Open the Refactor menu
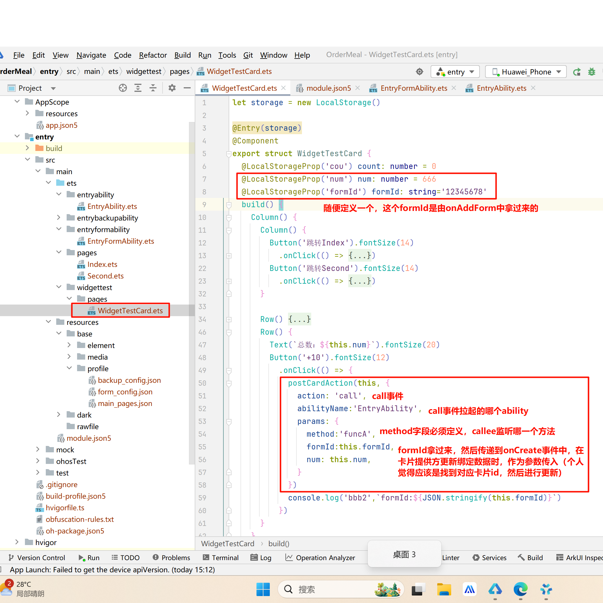This screenshot has height=603, width=603. (x=153, y=55)
